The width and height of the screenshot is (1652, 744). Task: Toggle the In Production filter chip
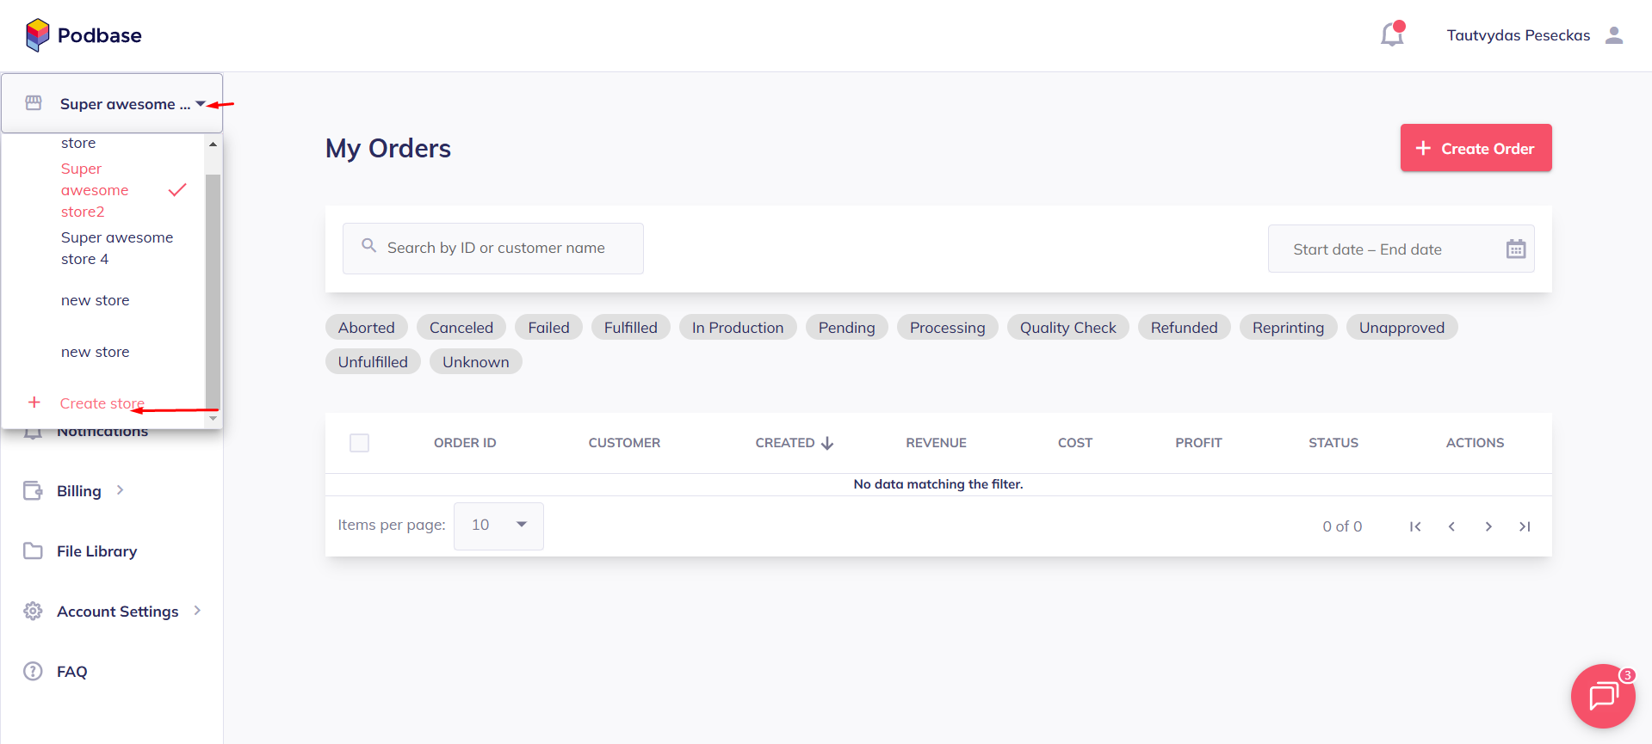point(737,328)
